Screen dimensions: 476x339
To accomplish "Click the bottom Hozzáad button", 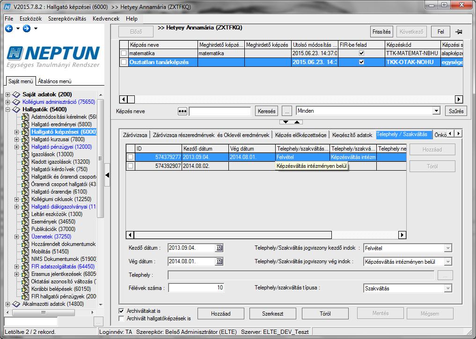I will coord(221,314).
